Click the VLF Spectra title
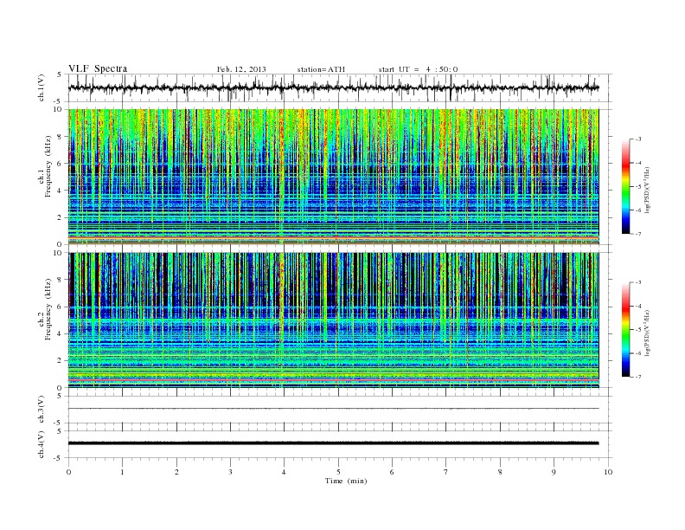The height and width of the screenshot is (530, 685). (98, 68)
